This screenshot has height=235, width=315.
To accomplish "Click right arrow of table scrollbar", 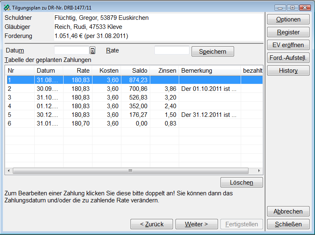I will tap(259, 171).
